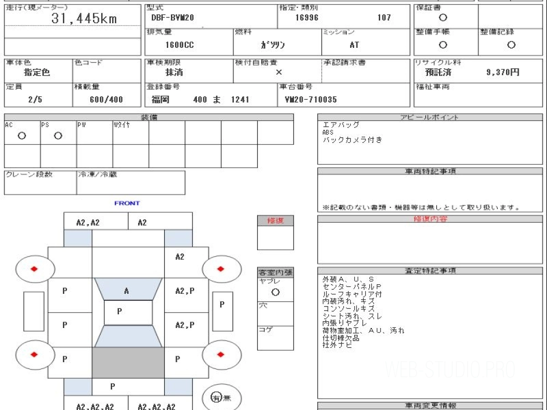Click the ガソリン fuel value
Viewport: 547px width, 410px height.
coord(273,45)
